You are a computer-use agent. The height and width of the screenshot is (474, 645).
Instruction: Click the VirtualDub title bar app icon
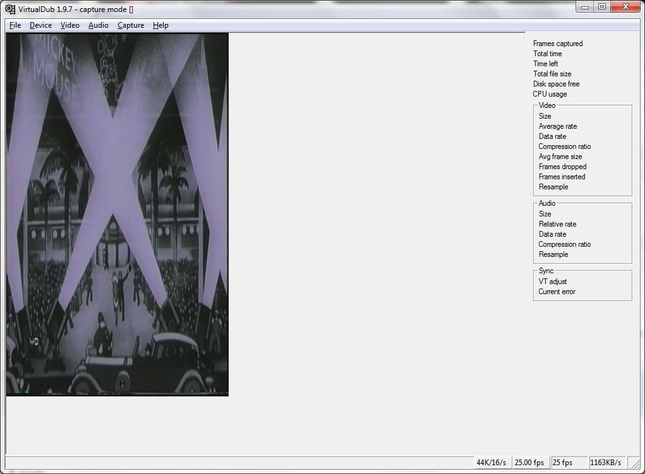point(10,9)
